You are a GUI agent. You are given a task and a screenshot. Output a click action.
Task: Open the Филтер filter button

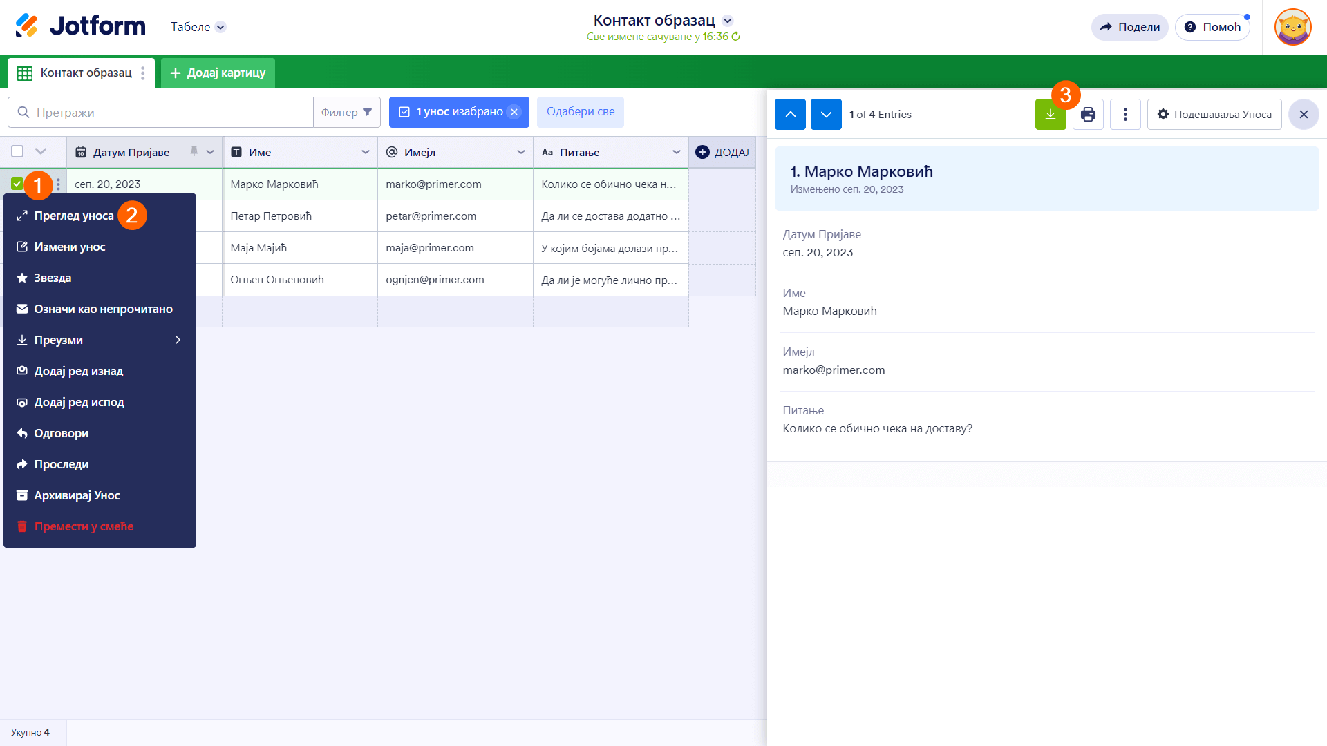(x=346, y=113)
